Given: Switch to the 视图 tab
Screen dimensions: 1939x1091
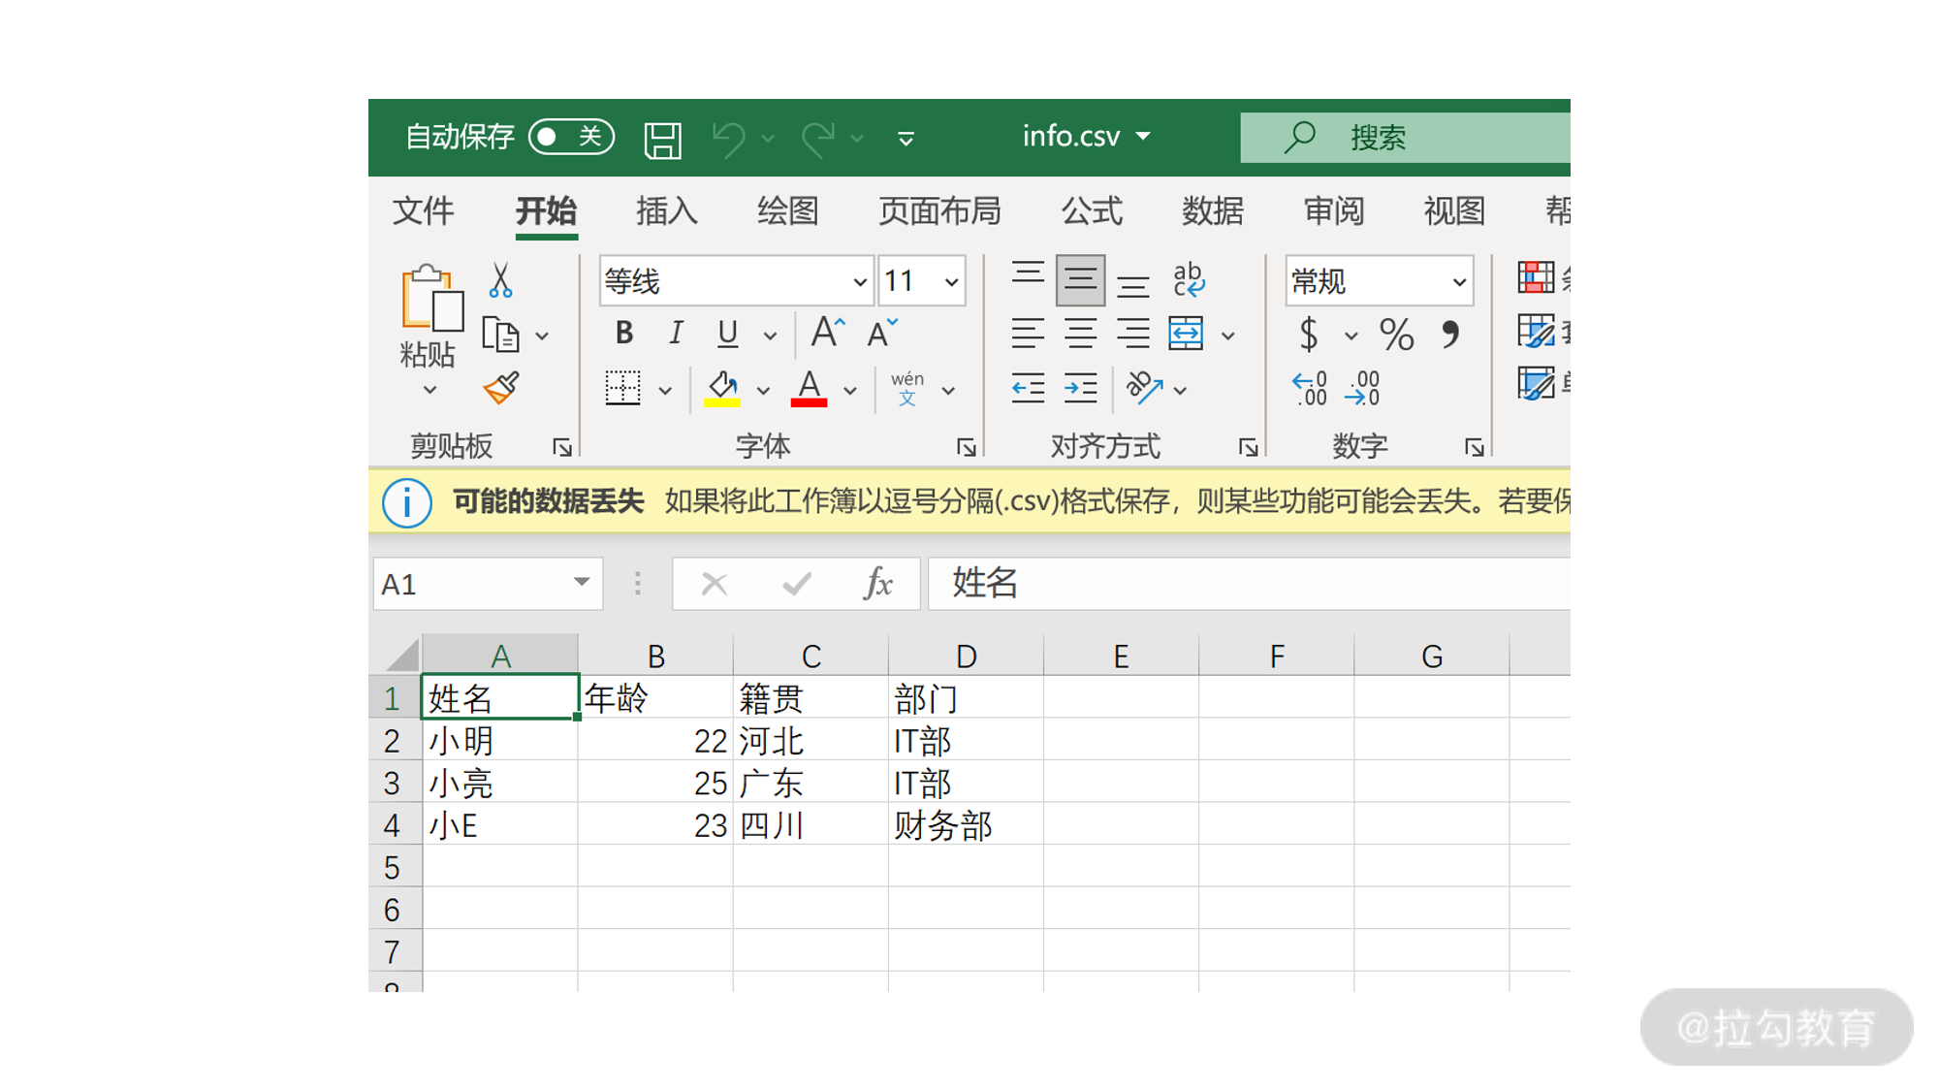Looking at the screenshot, I should coord(1454,210).
